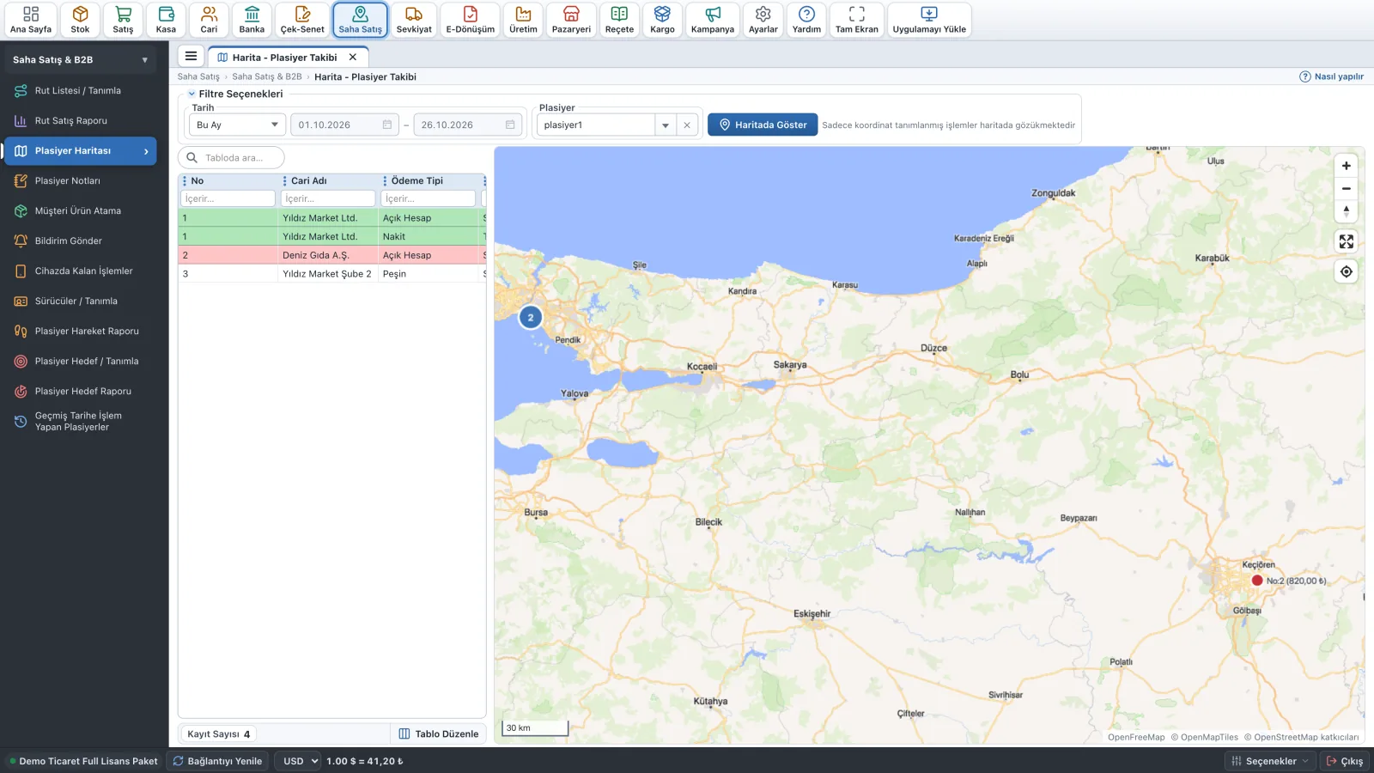Open Ayarlar settings

click(x=763, y=20)
